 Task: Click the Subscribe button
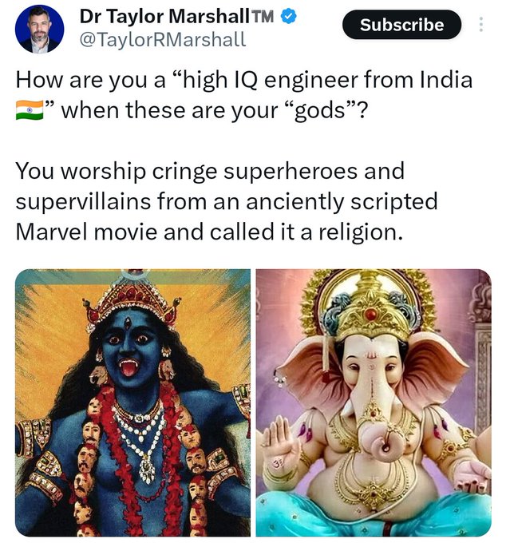coord(401,25)
